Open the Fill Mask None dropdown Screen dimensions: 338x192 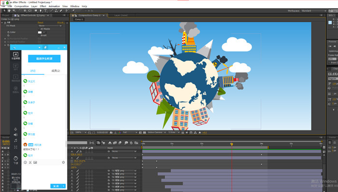pos(50,26)
